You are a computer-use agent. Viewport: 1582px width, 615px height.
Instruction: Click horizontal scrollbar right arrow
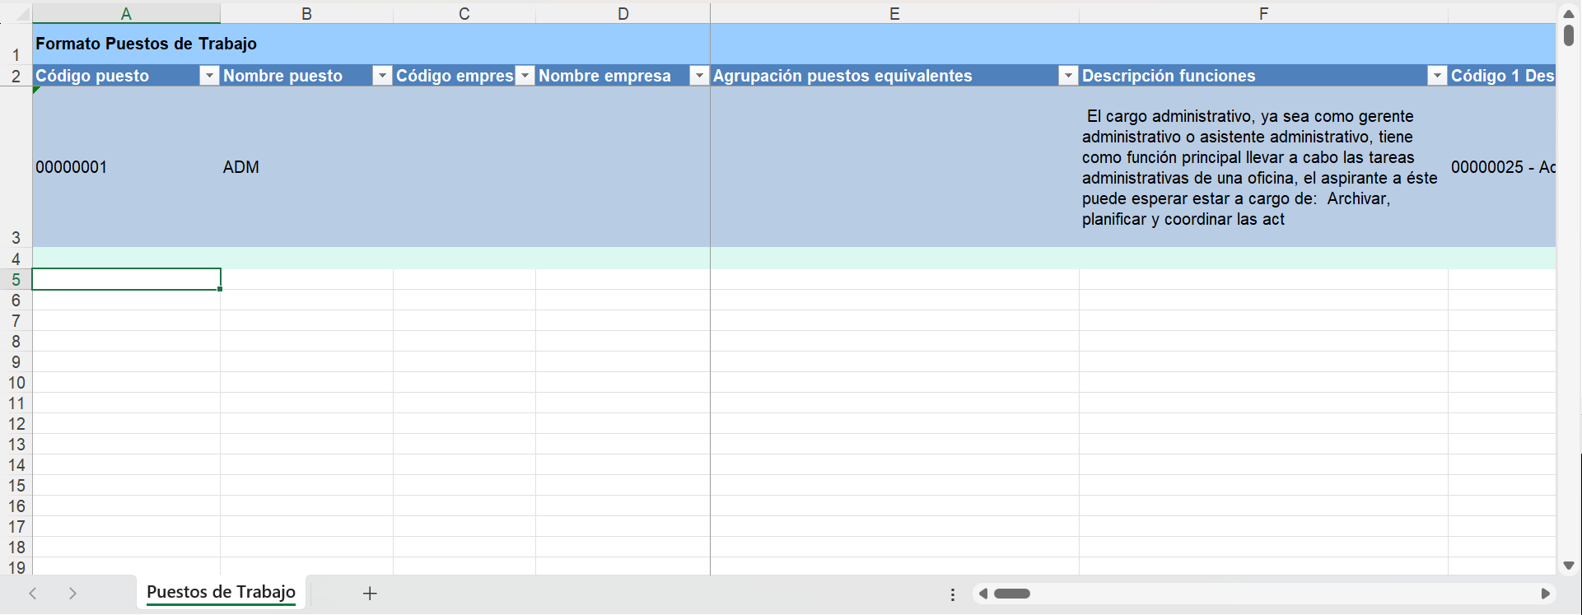click(x=1545, y=594)
